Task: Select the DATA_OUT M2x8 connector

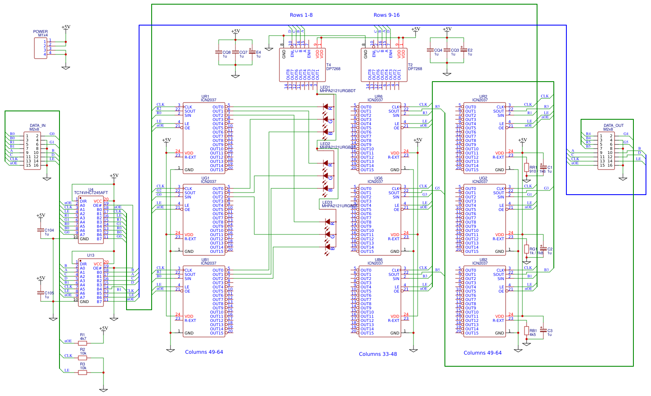Action: (607, 151)
